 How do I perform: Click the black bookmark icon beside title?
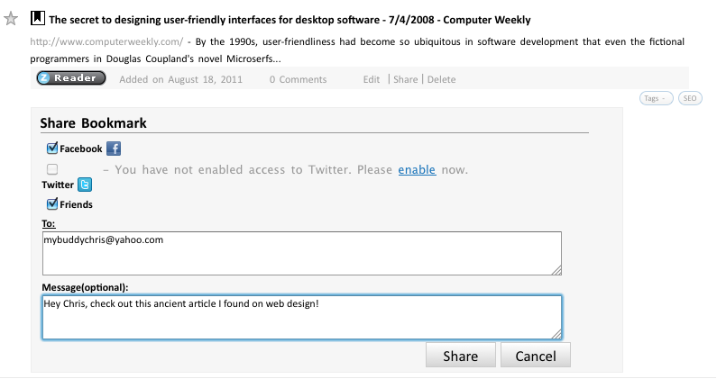point(38,18)
